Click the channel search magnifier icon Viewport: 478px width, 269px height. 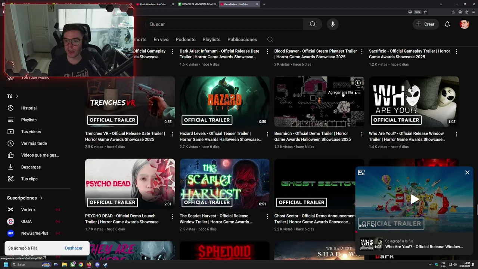pyautogui.click(x=270, y=39)
